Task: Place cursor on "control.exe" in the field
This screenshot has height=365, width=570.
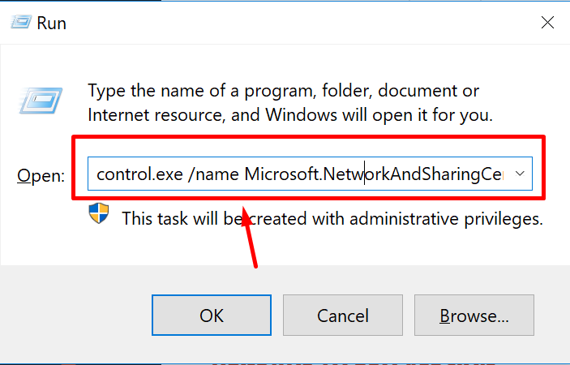Action: click(139, 174)
